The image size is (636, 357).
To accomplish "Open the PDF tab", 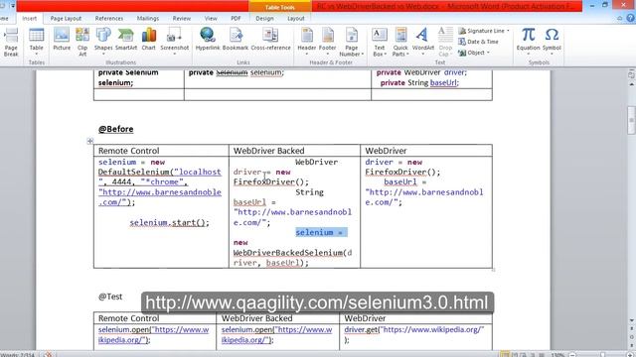I will [x=236, y=18].
